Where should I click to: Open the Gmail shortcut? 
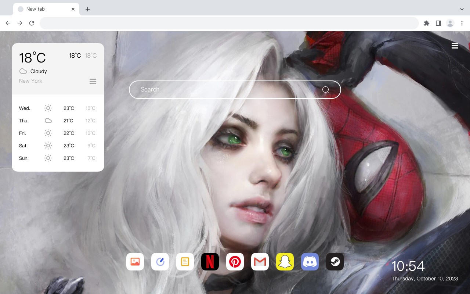pos(260,262)
